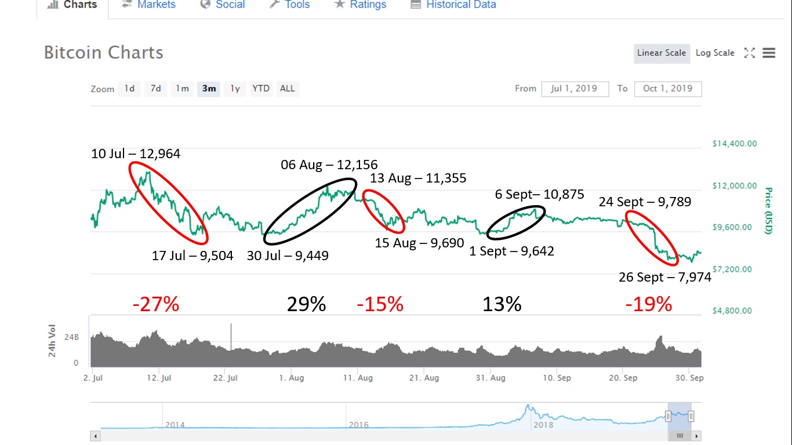Click the Bitcoin Charts heading

[104, 53]
